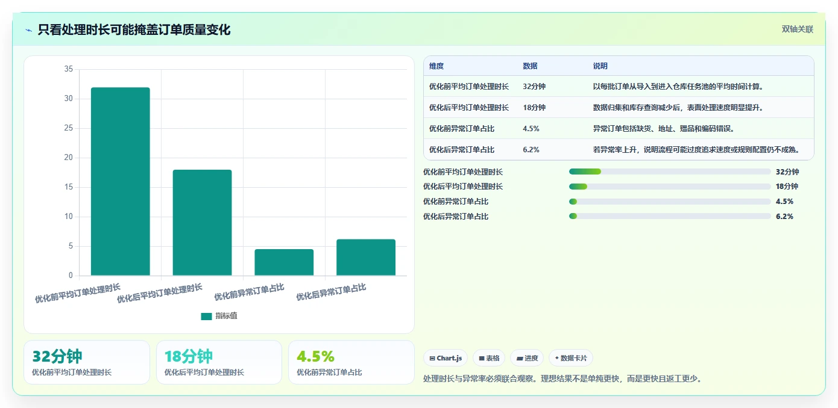Select the 数据卡片 tag button
Viewport: 838px width, 408px height.
click(570, 358)
